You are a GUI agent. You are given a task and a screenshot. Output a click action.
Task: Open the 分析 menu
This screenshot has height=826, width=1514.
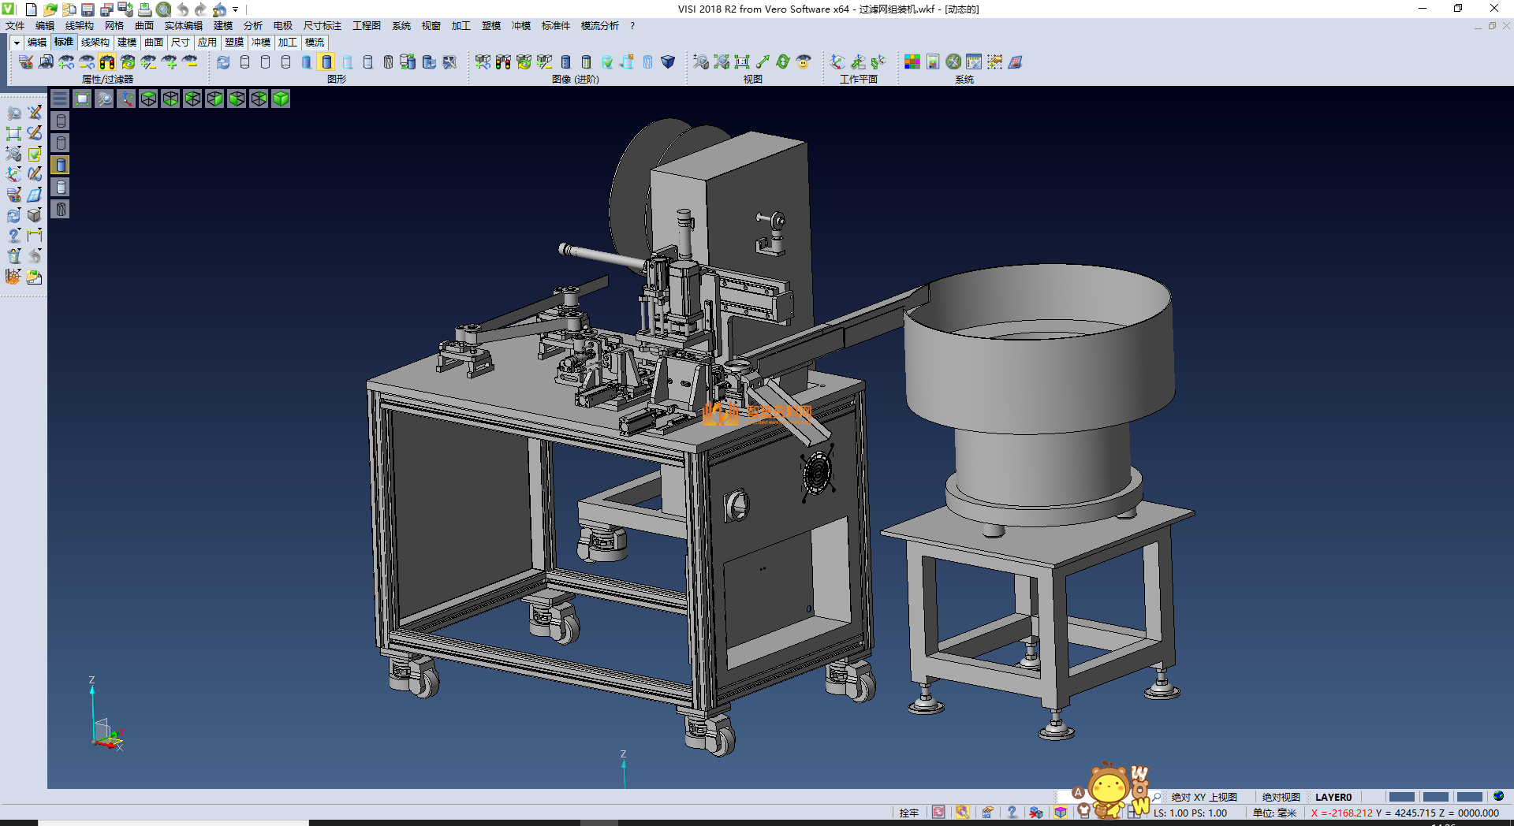point(252,26)
